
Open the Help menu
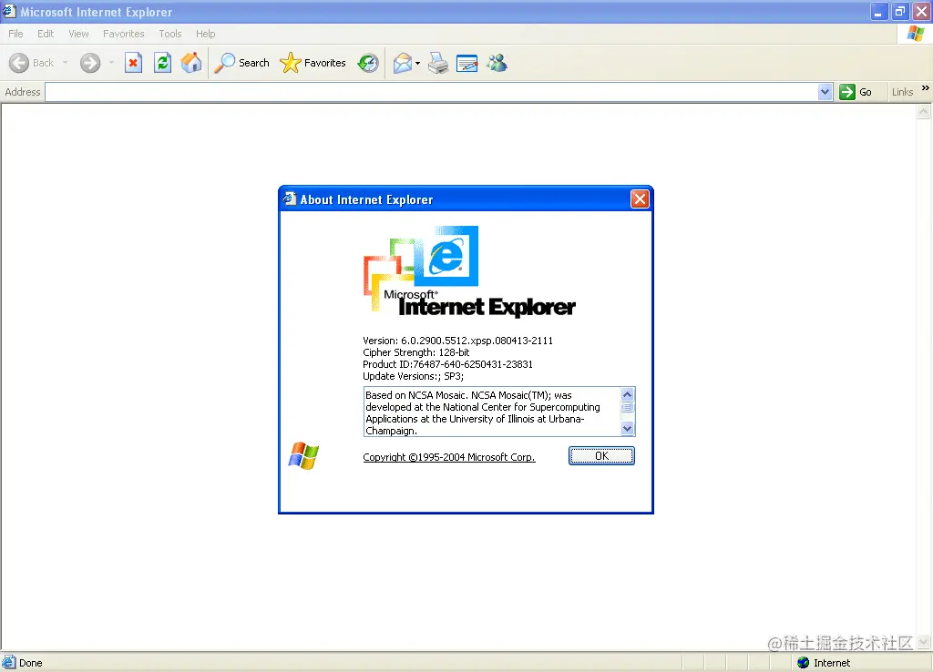[206, 34]
